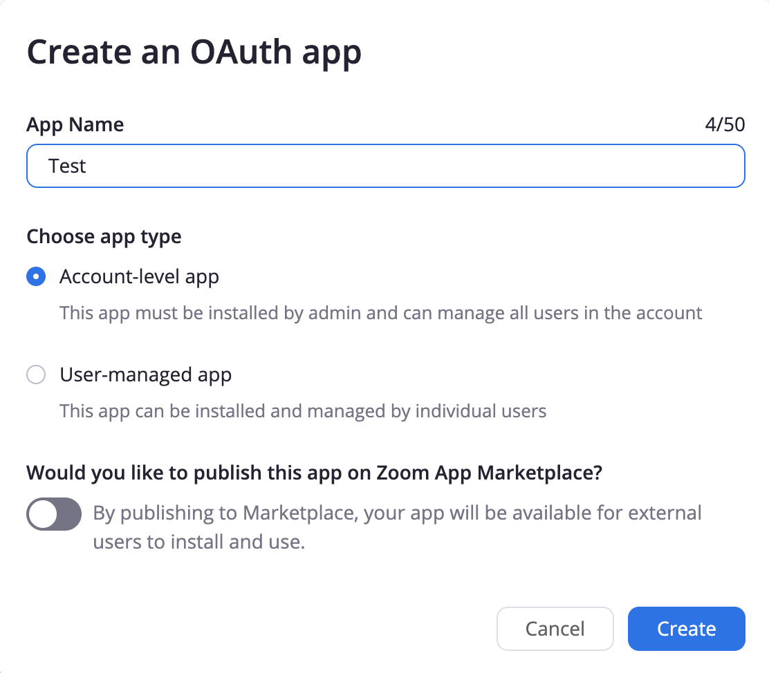Click the 4/50 character counter
769x673 pixels.
[x=724, y=125]
